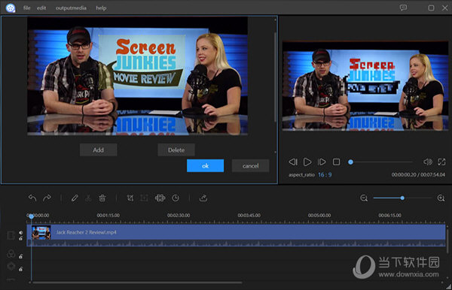452x290 pixels.
Task: Click the 00:00:00.20 / 00:07:54.04 time readout
Action: (x=418, y=175)
